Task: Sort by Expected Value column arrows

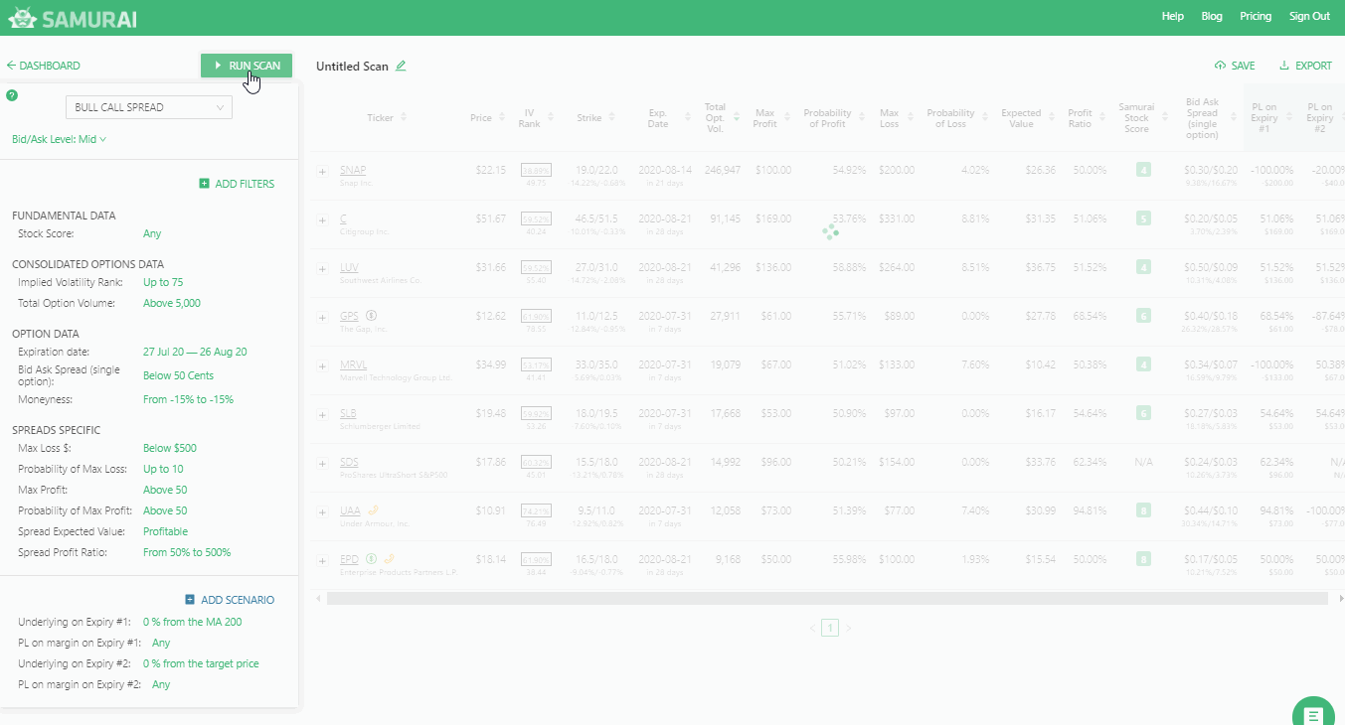Action: pos(1050,118)
